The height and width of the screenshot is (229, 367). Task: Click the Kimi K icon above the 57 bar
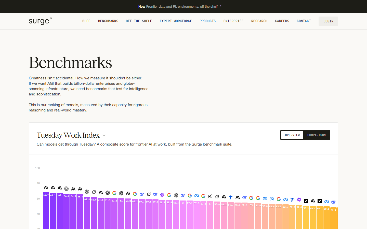coord(210,196)
